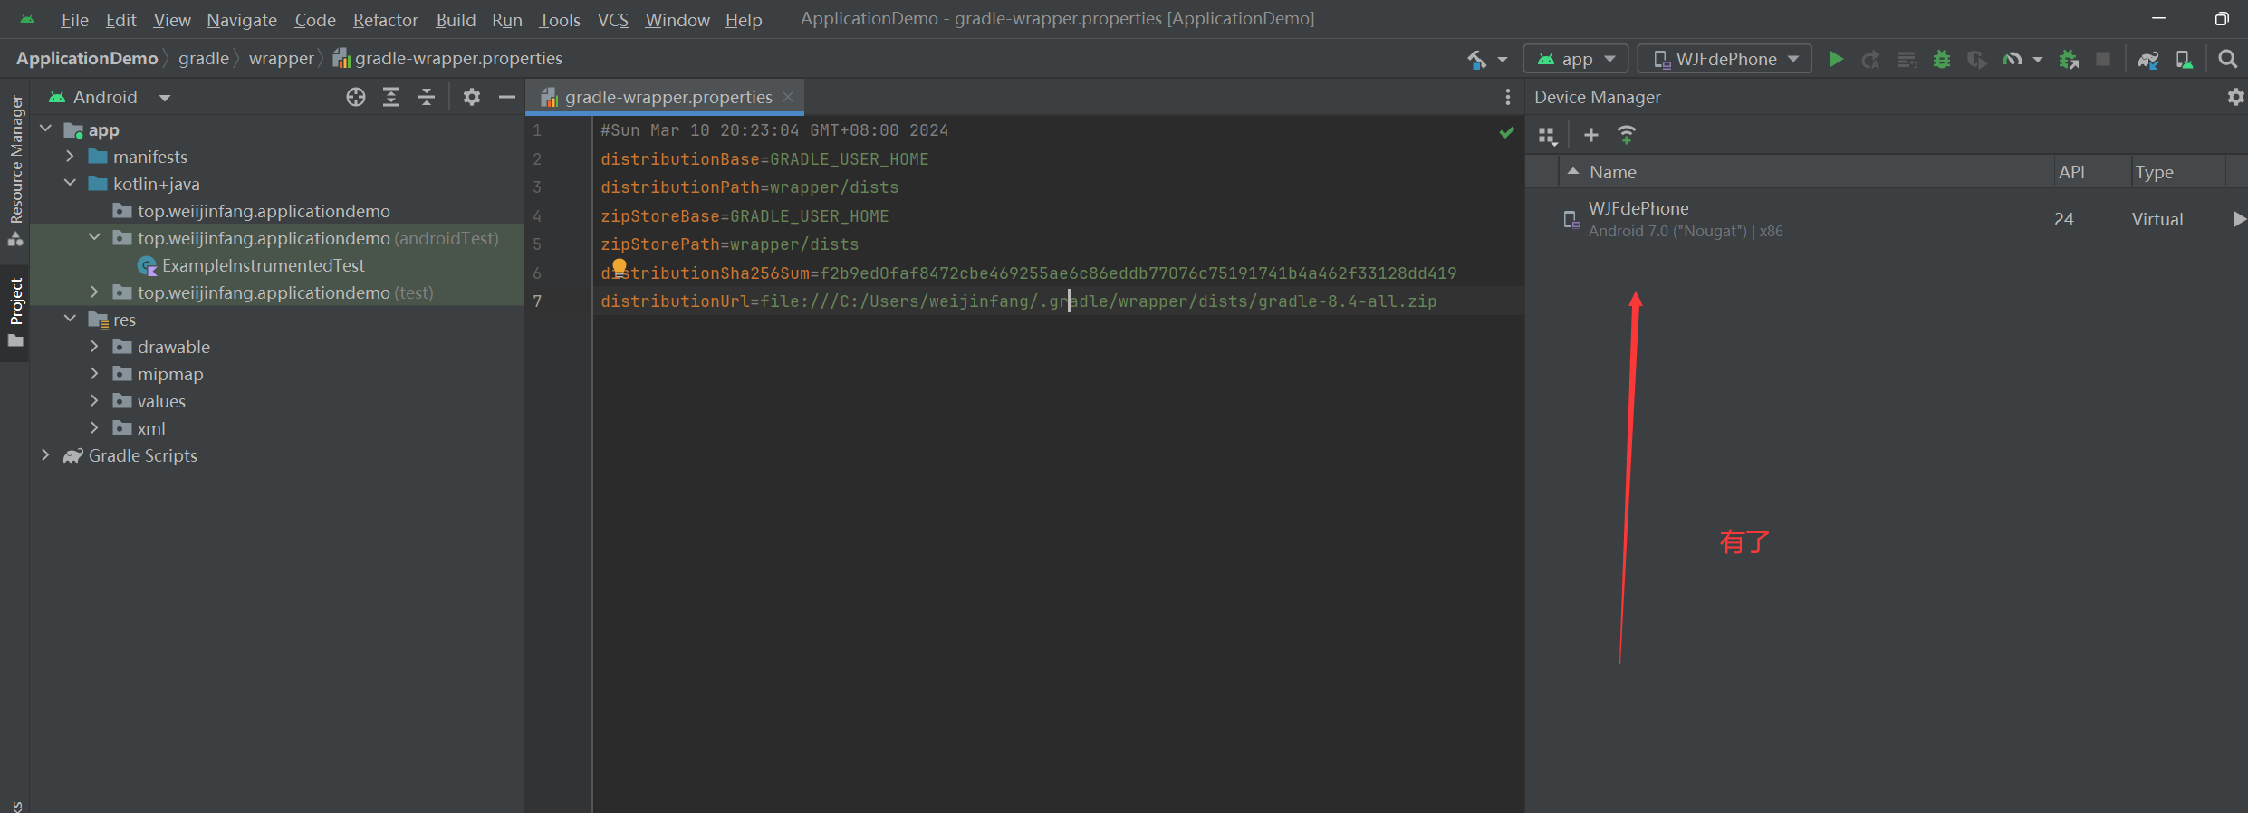Open the File menu
The image size is (2248, 813).
coord(74,19)
